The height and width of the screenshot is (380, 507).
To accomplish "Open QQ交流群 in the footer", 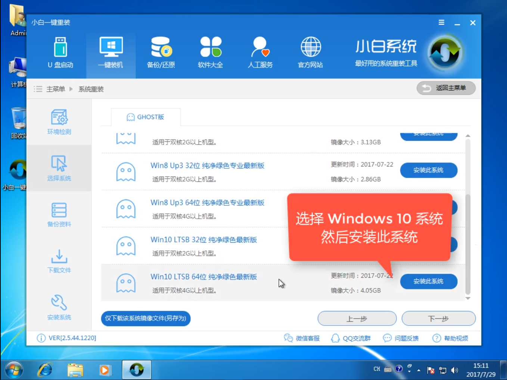I will coord(351,338).
